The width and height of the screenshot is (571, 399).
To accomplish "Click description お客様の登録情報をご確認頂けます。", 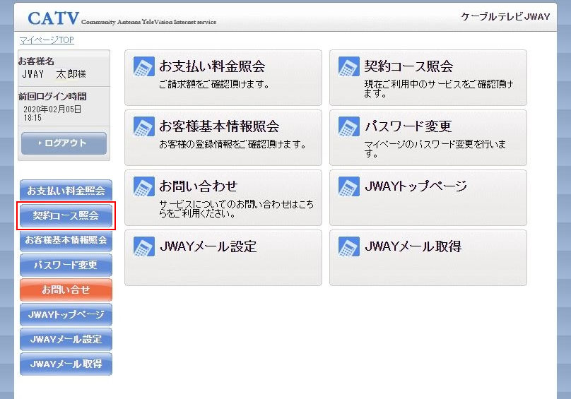I will point(232,145).
